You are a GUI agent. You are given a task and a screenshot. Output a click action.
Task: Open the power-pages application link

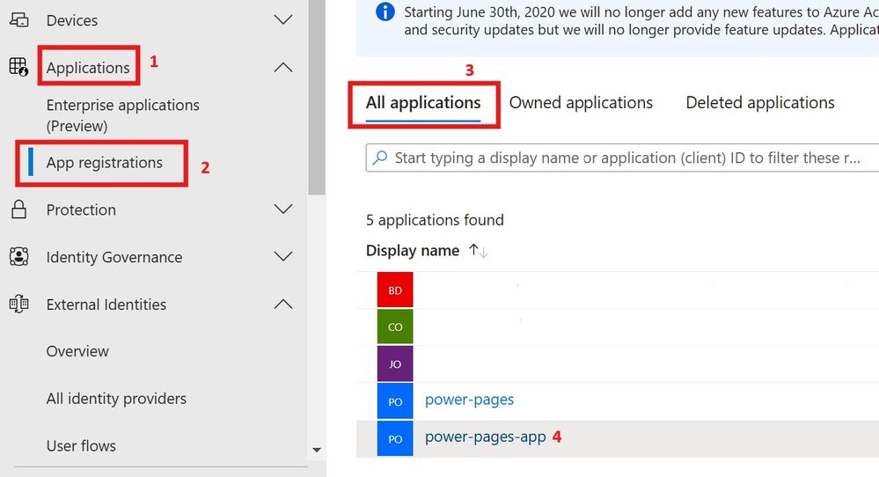click(x=469, y=400)
